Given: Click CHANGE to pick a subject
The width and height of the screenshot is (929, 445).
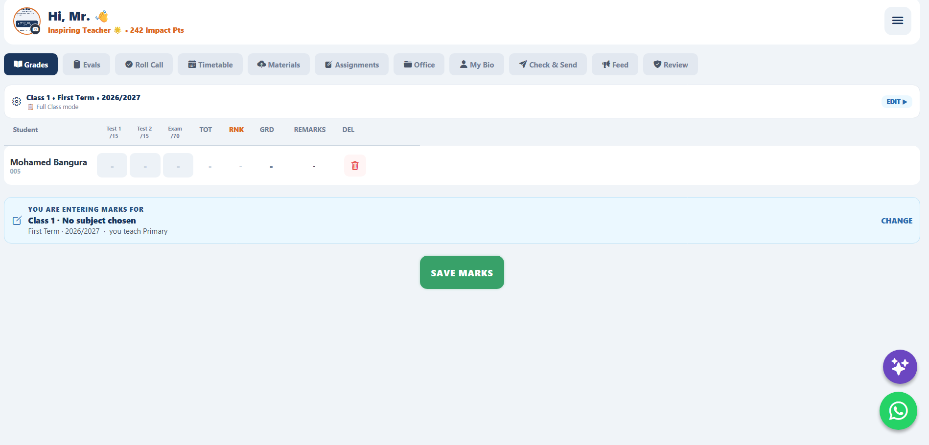Looking at the screenshot, I should 897,221.
